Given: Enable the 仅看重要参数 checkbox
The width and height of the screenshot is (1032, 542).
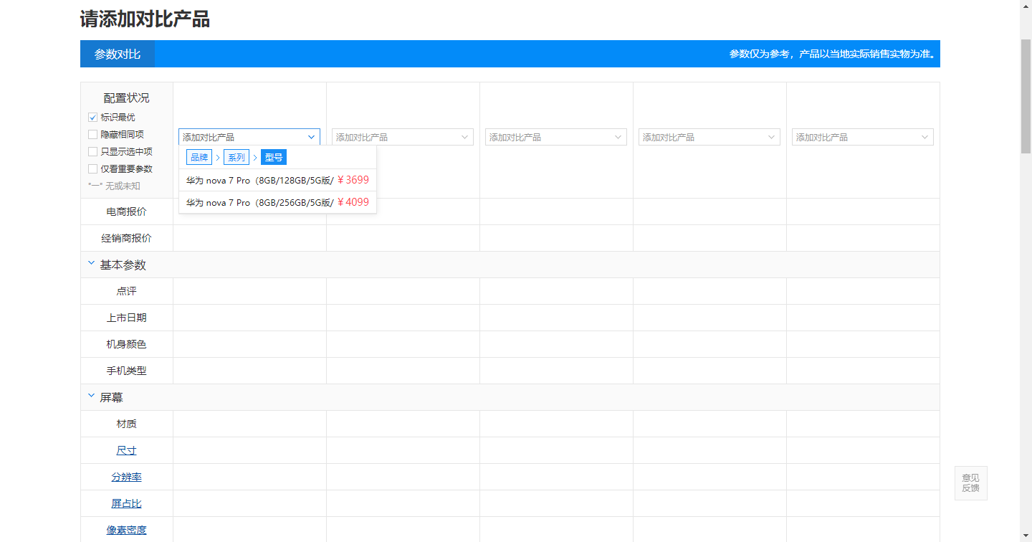Looking at the screenshot, I should (92, 168).
